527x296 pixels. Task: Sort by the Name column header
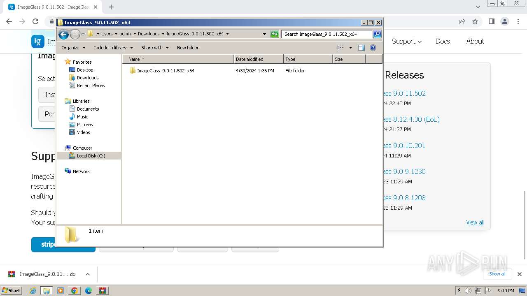pyautogui.click(x=178, y=59)
